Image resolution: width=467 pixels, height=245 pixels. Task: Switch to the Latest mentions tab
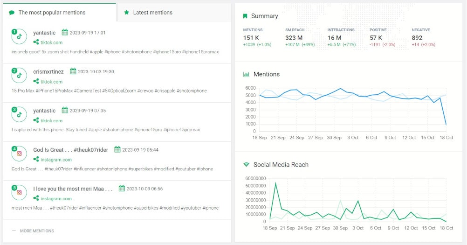click(152, 13)
